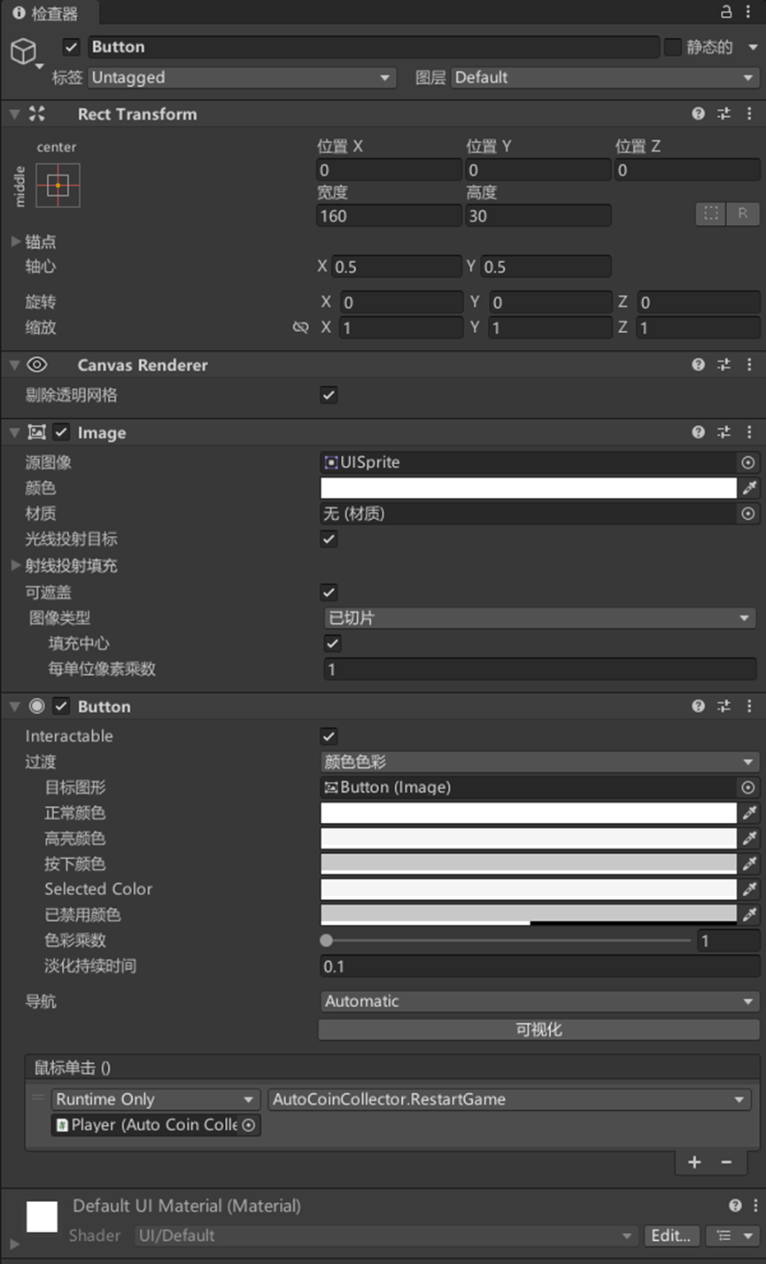
Task: Disable the Image component checkbox
Action: (61, 432)
